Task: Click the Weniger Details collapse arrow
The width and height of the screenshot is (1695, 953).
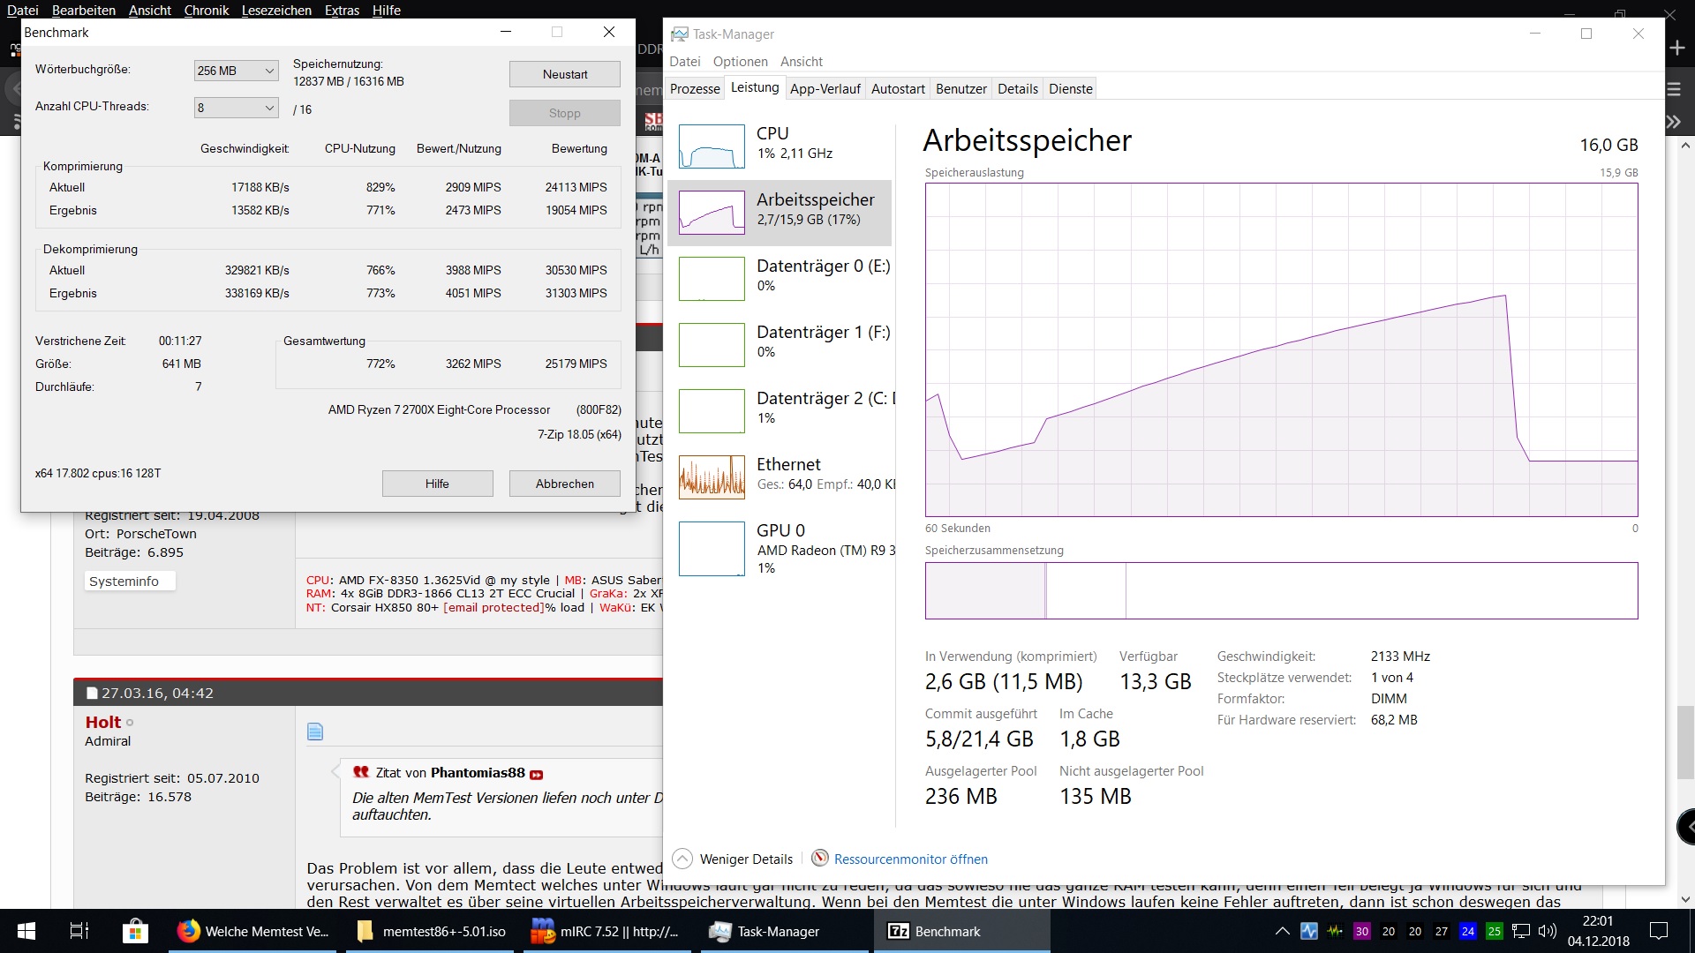Action: click(682, 859)
